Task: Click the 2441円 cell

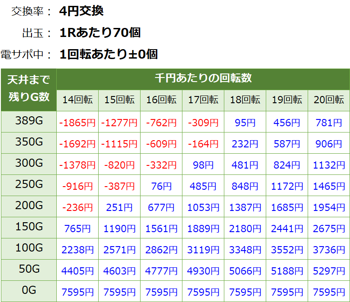Action: click(287, 228)
